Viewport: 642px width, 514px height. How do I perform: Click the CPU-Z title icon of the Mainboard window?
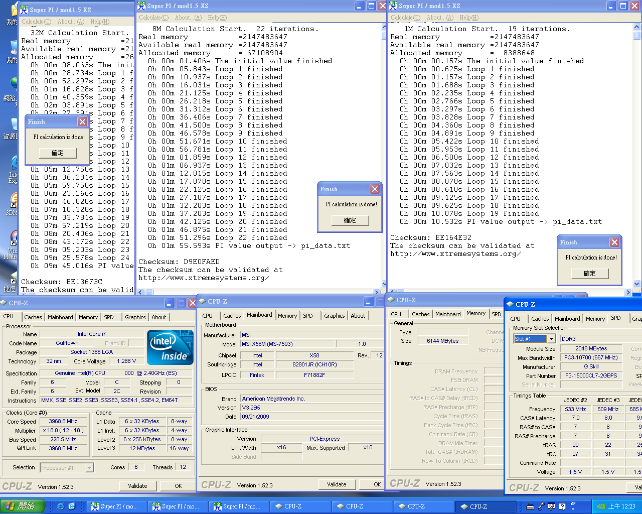(203, 301)
